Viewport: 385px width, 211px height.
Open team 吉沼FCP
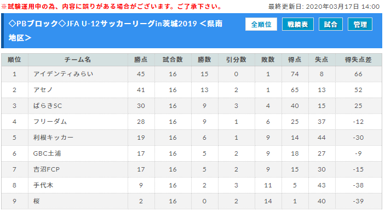pos(47,169)
